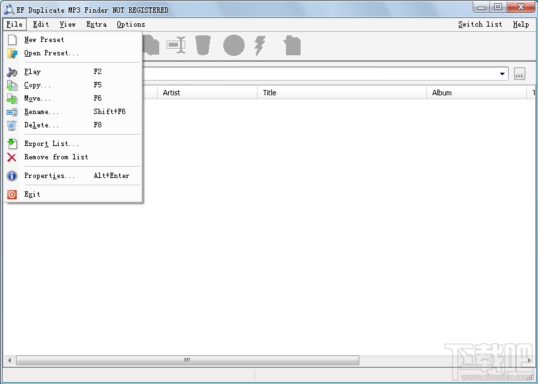Screen dimensions: 538x384
Task: Click the blue info Properties icon
Action: pyautogui.click(x=11, y=175)
